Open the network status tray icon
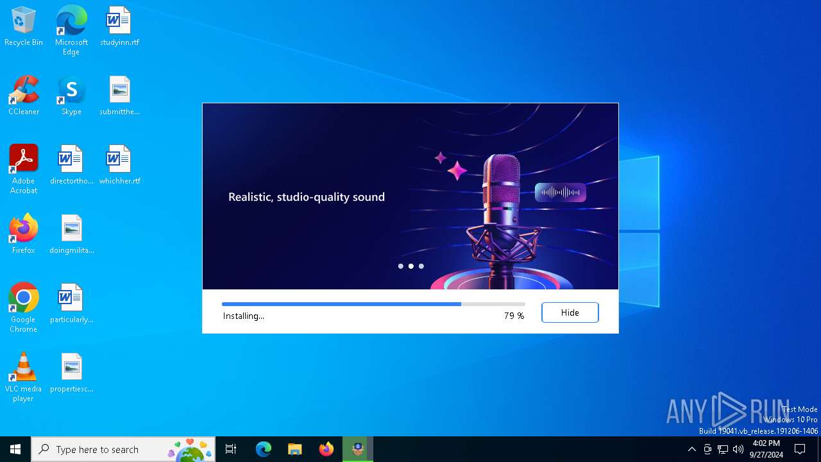This screenshot has height=462, width=821. (x=723, y=449)
